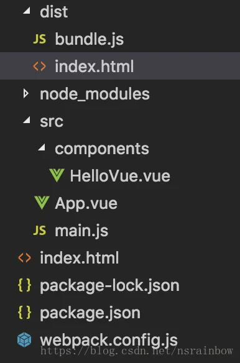The height and width of the screenshot is (363, 240).
Task: Collapse the dist folder arrow
Action: (27, 11)
